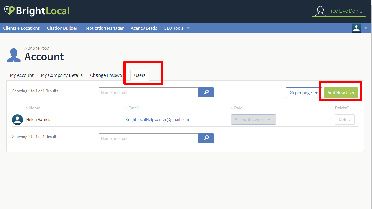Click the BrightLocal logo
372x209 pixels.
[x=37, y=11]
